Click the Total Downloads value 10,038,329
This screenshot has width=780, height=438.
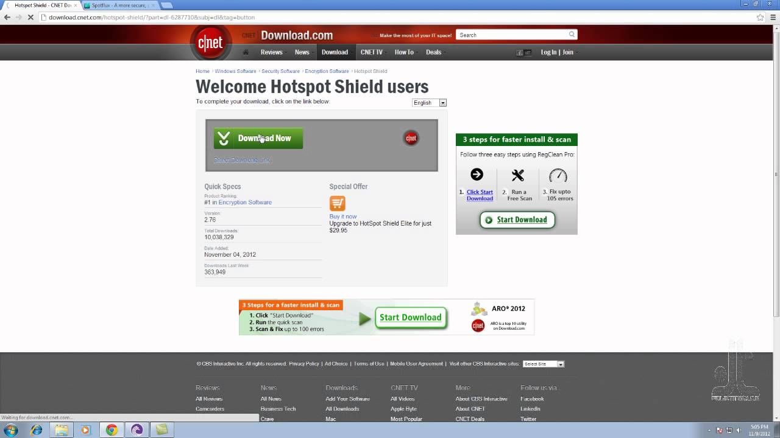click(x=219, y=237)
